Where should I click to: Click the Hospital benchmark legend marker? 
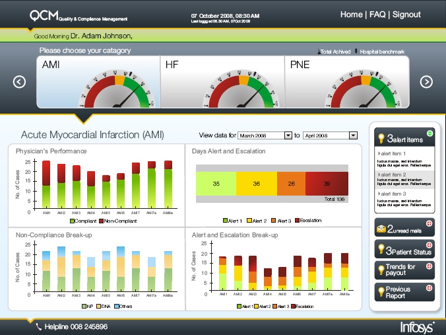tap(356, 52)
